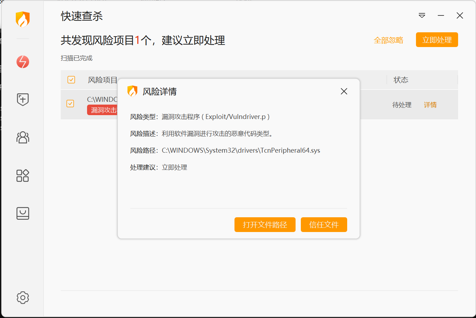The width and height of the screenshot is (476, 318).
Task: Open the Huorong flame shield home logo
Action: pyautogui.click(x=22, y=20)
